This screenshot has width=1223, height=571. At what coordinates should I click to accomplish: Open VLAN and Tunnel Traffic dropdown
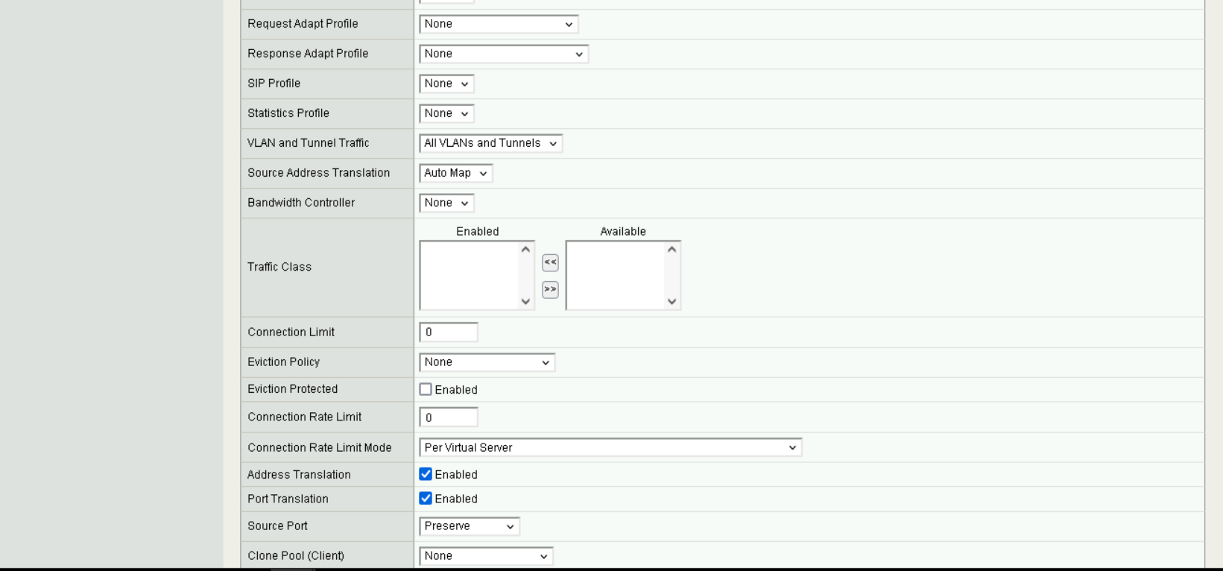point(490,143)
